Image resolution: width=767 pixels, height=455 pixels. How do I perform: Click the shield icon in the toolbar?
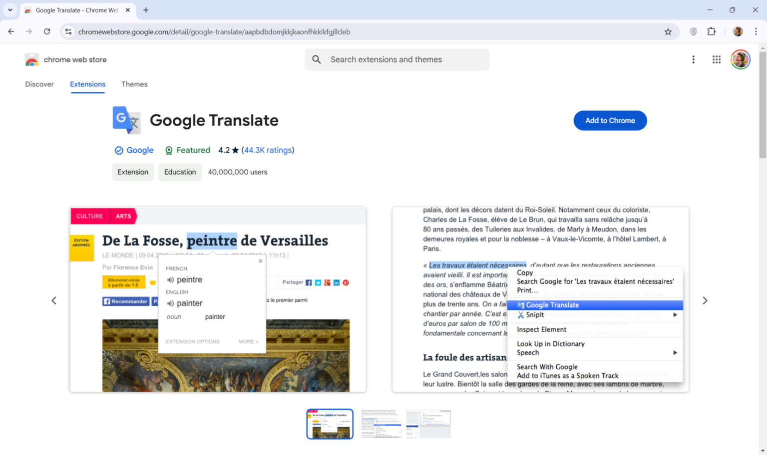[x=693, y=31]
